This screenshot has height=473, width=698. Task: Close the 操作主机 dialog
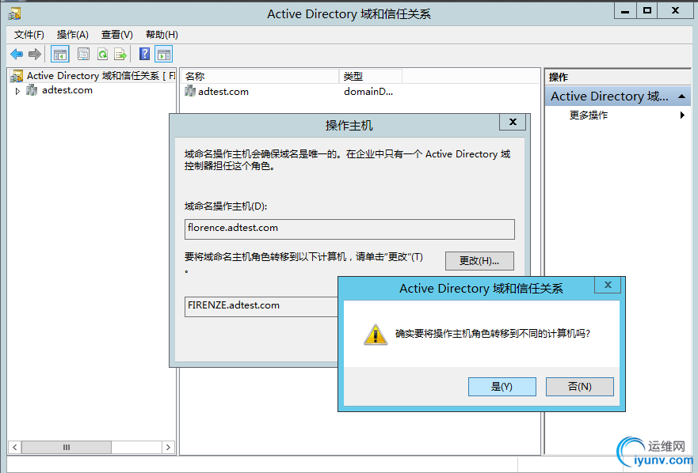click(513, 122)
